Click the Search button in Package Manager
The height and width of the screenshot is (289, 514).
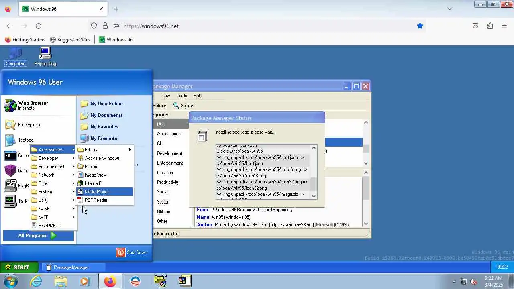click(x=184, y=106)
